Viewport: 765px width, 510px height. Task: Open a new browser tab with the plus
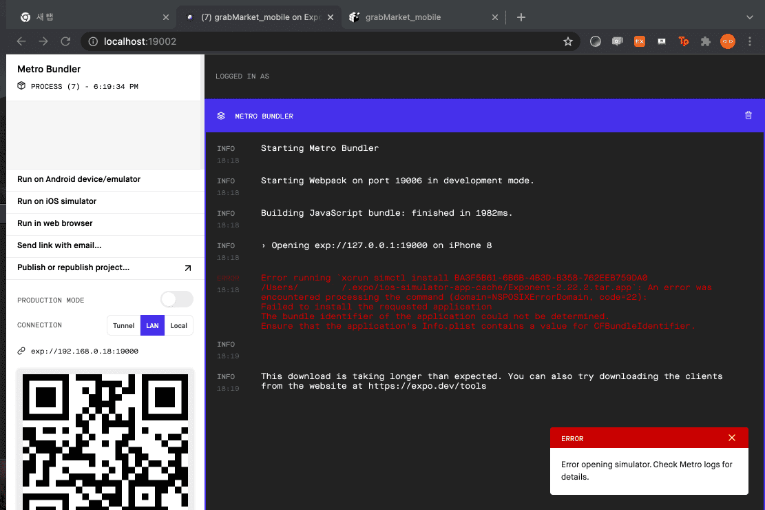pos(521,17)
